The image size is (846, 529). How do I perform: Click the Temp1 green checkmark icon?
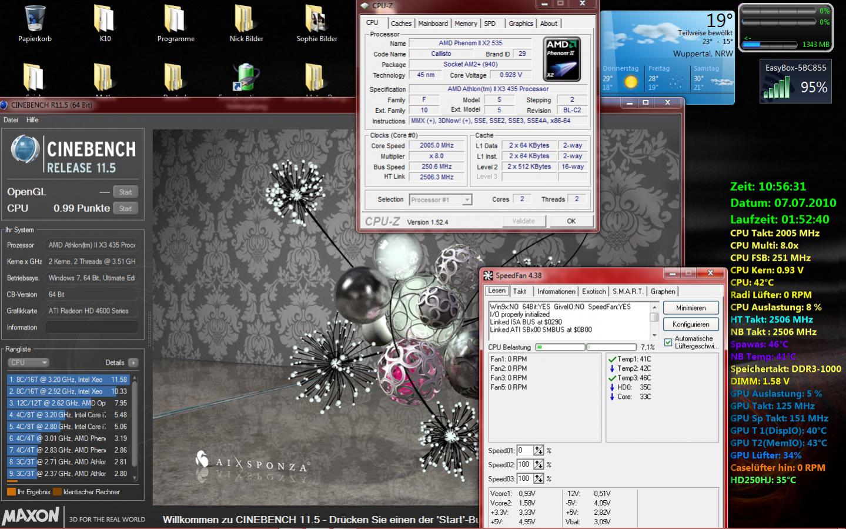pyautogui.click(x=612, y=359)
